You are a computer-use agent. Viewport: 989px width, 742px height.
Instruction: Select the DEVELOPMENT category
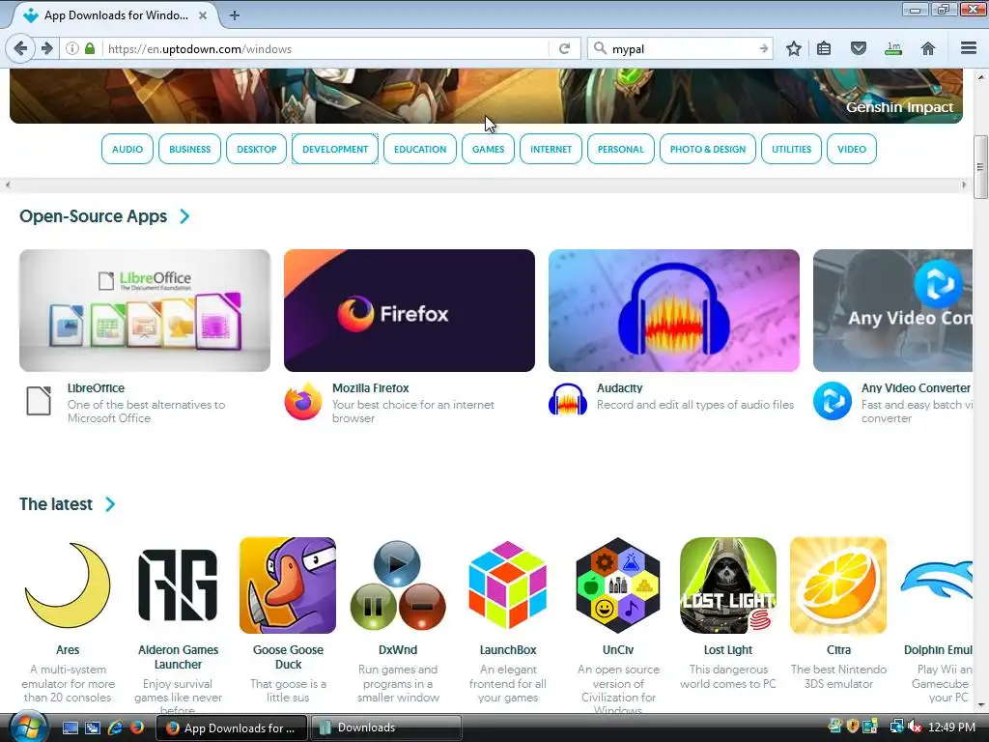335,149
